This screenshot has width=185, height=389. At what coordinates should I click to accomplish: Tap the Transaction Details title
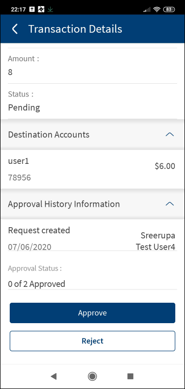pyautogui.click(x=75, y=29)
